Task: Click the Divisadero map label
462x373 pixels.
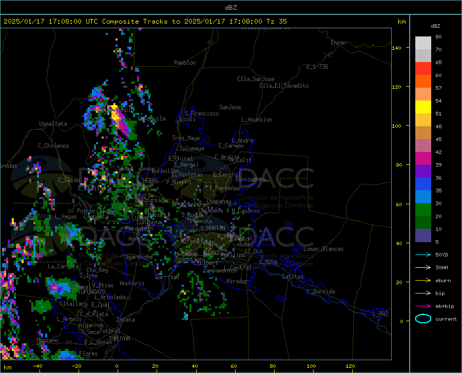Action: tap(251, 179)
